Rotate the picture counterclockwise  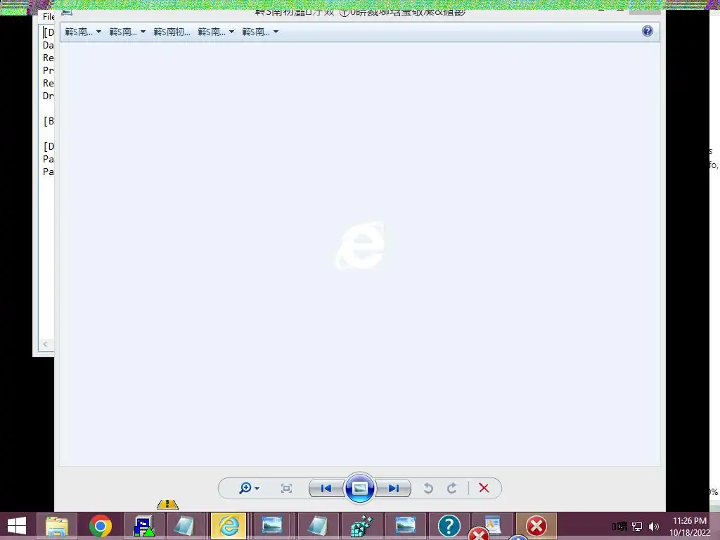[x=428, y=488]
